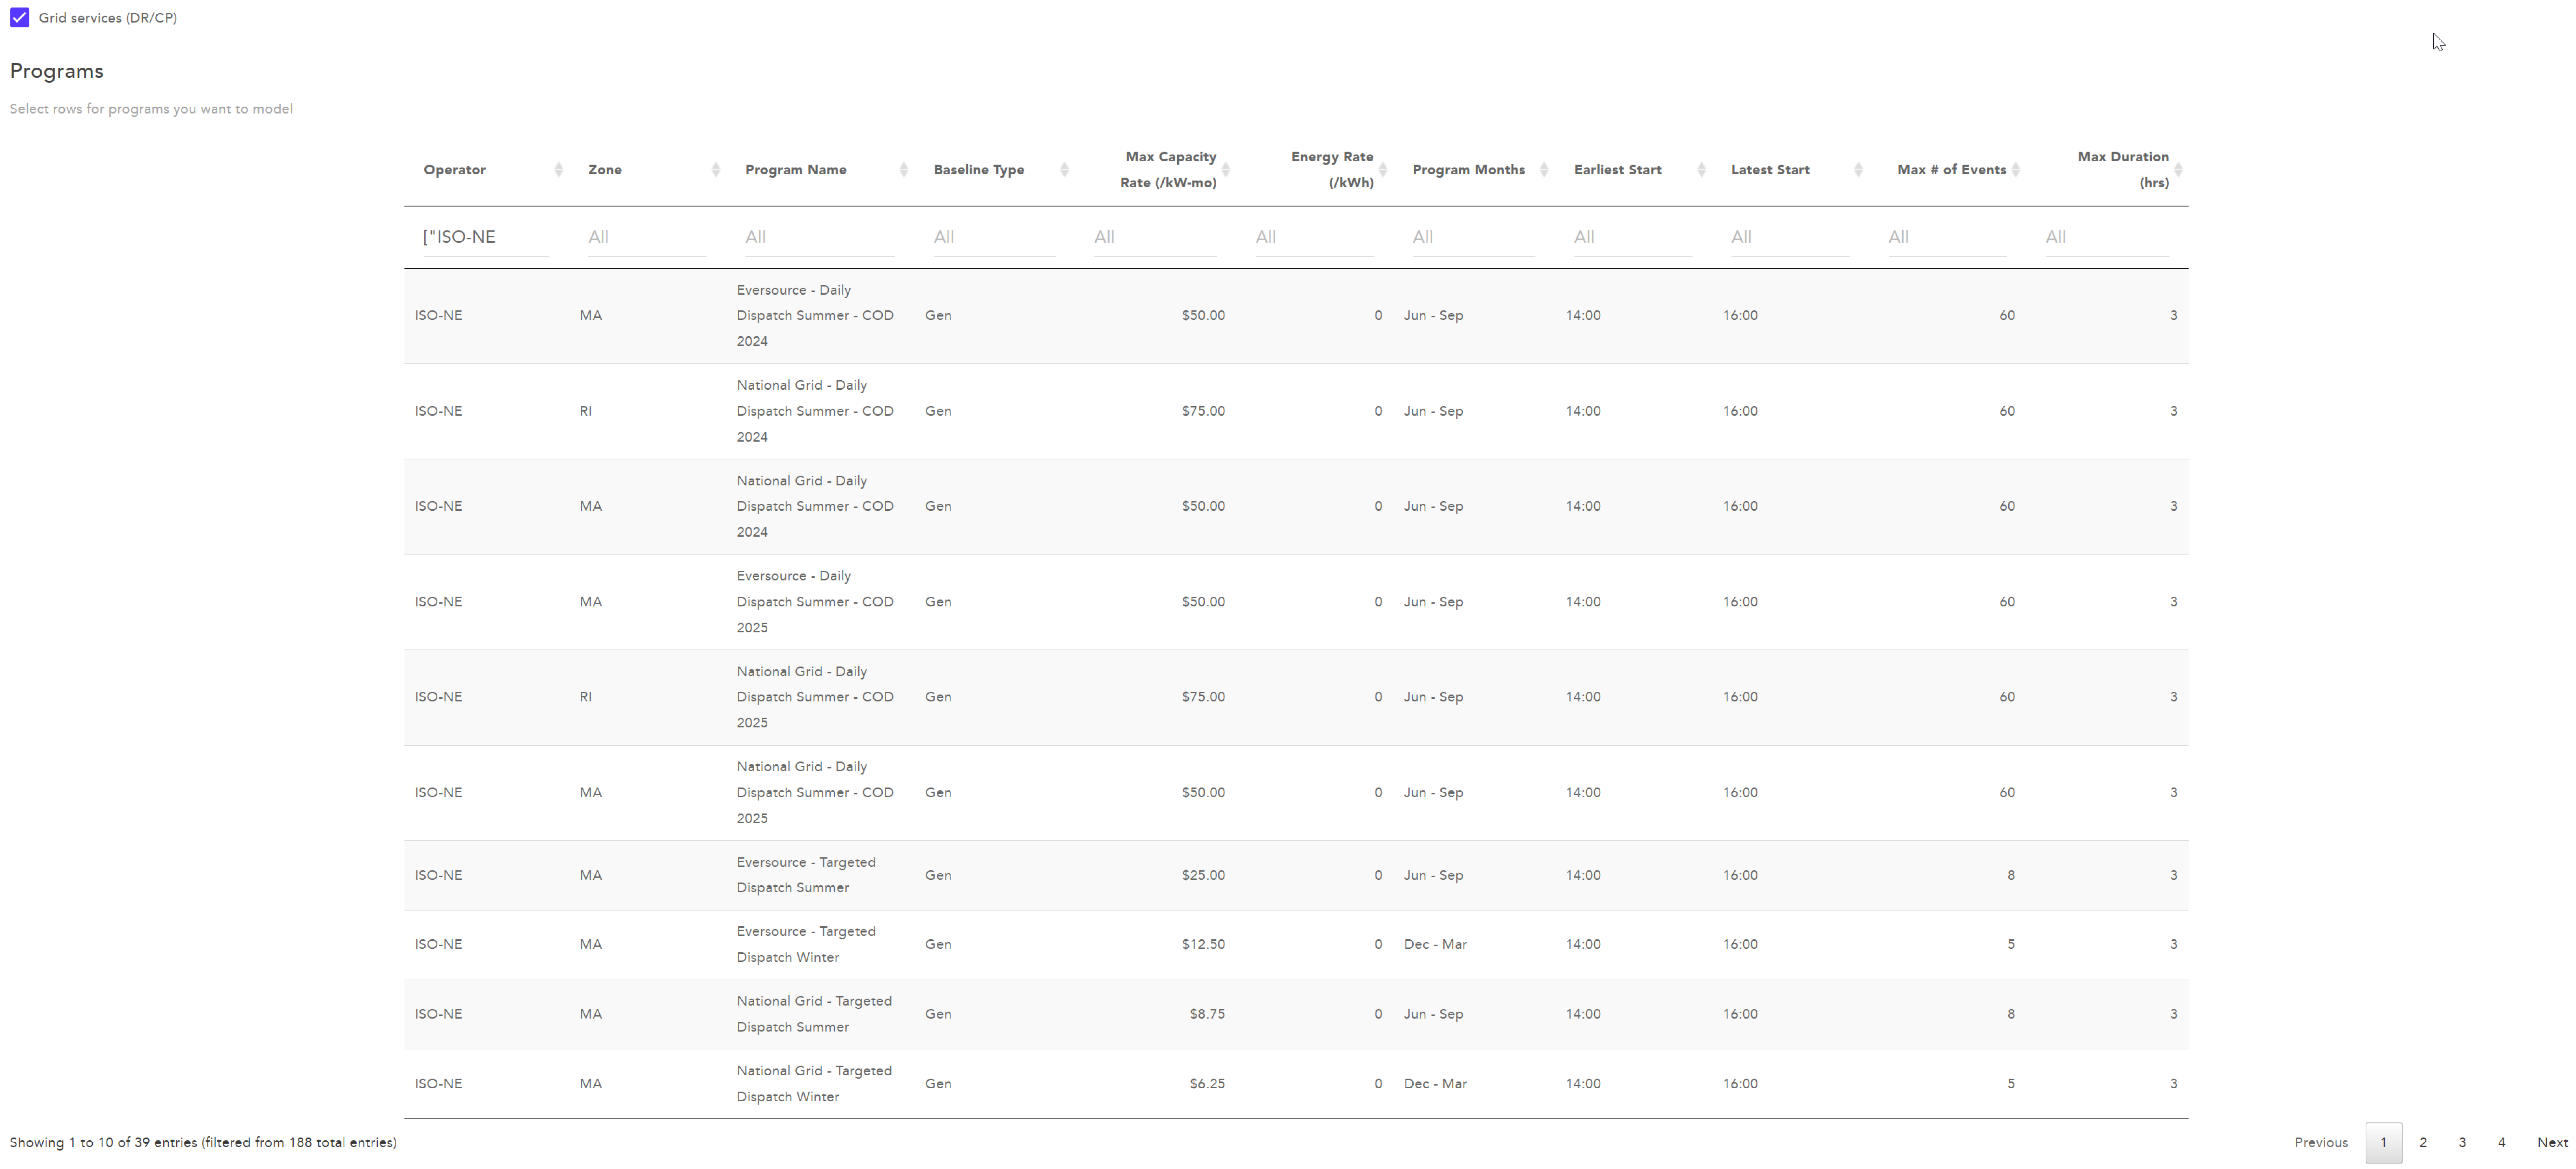Image resolution: width=2576 pixels, height=1169 pixels.
Task: Focus the Earliest Start filter field
Action: click(1633, 237)
